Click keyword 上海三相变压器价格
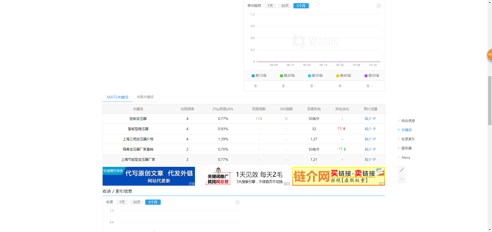Image resolution: width=492 pixels, height=232 pixels. [x=138, y=139]
